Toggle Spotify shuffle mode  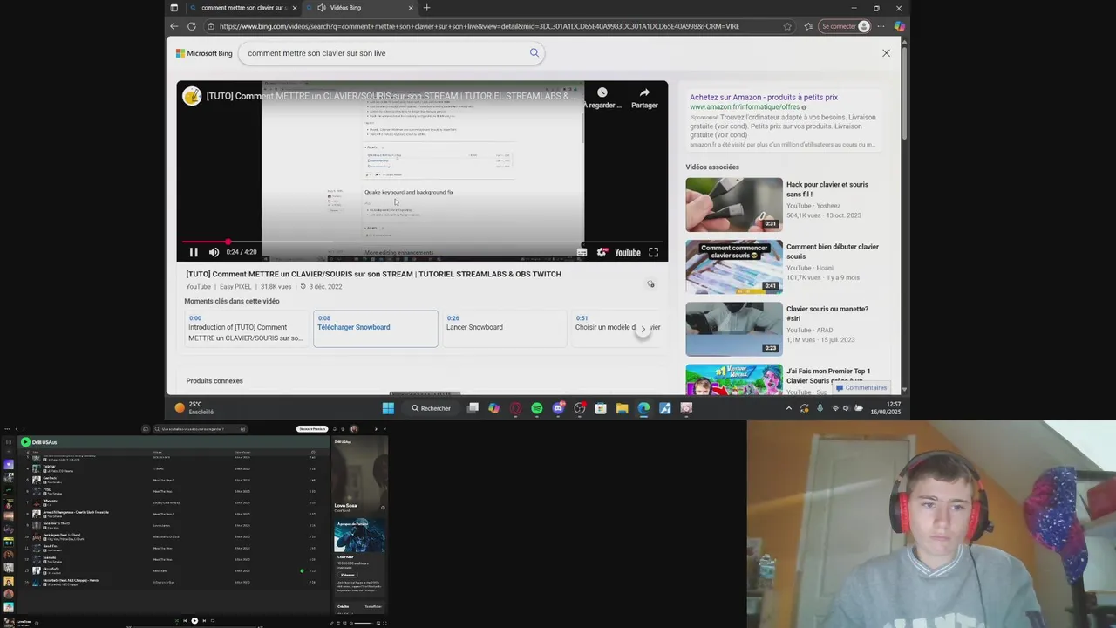pos(177,621)
